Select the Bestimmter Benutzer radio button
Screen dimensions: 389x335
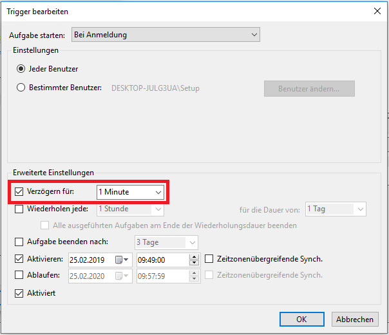(x=21, y=88)
